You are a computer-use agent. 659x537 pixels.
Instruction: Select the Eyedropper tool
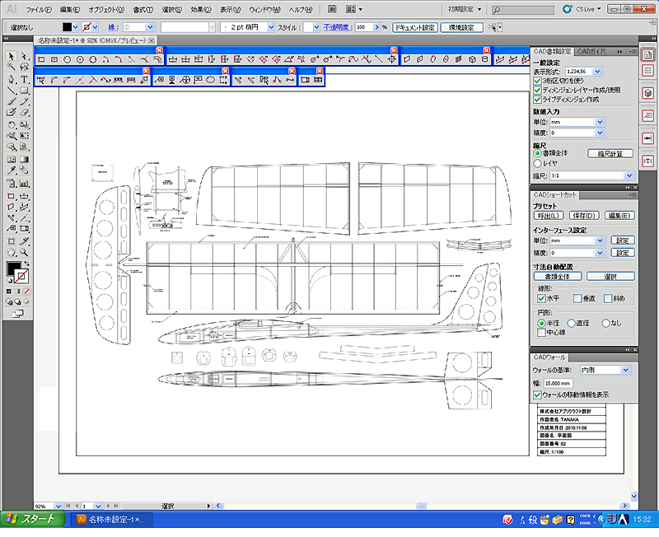click(x=12, y=170)
